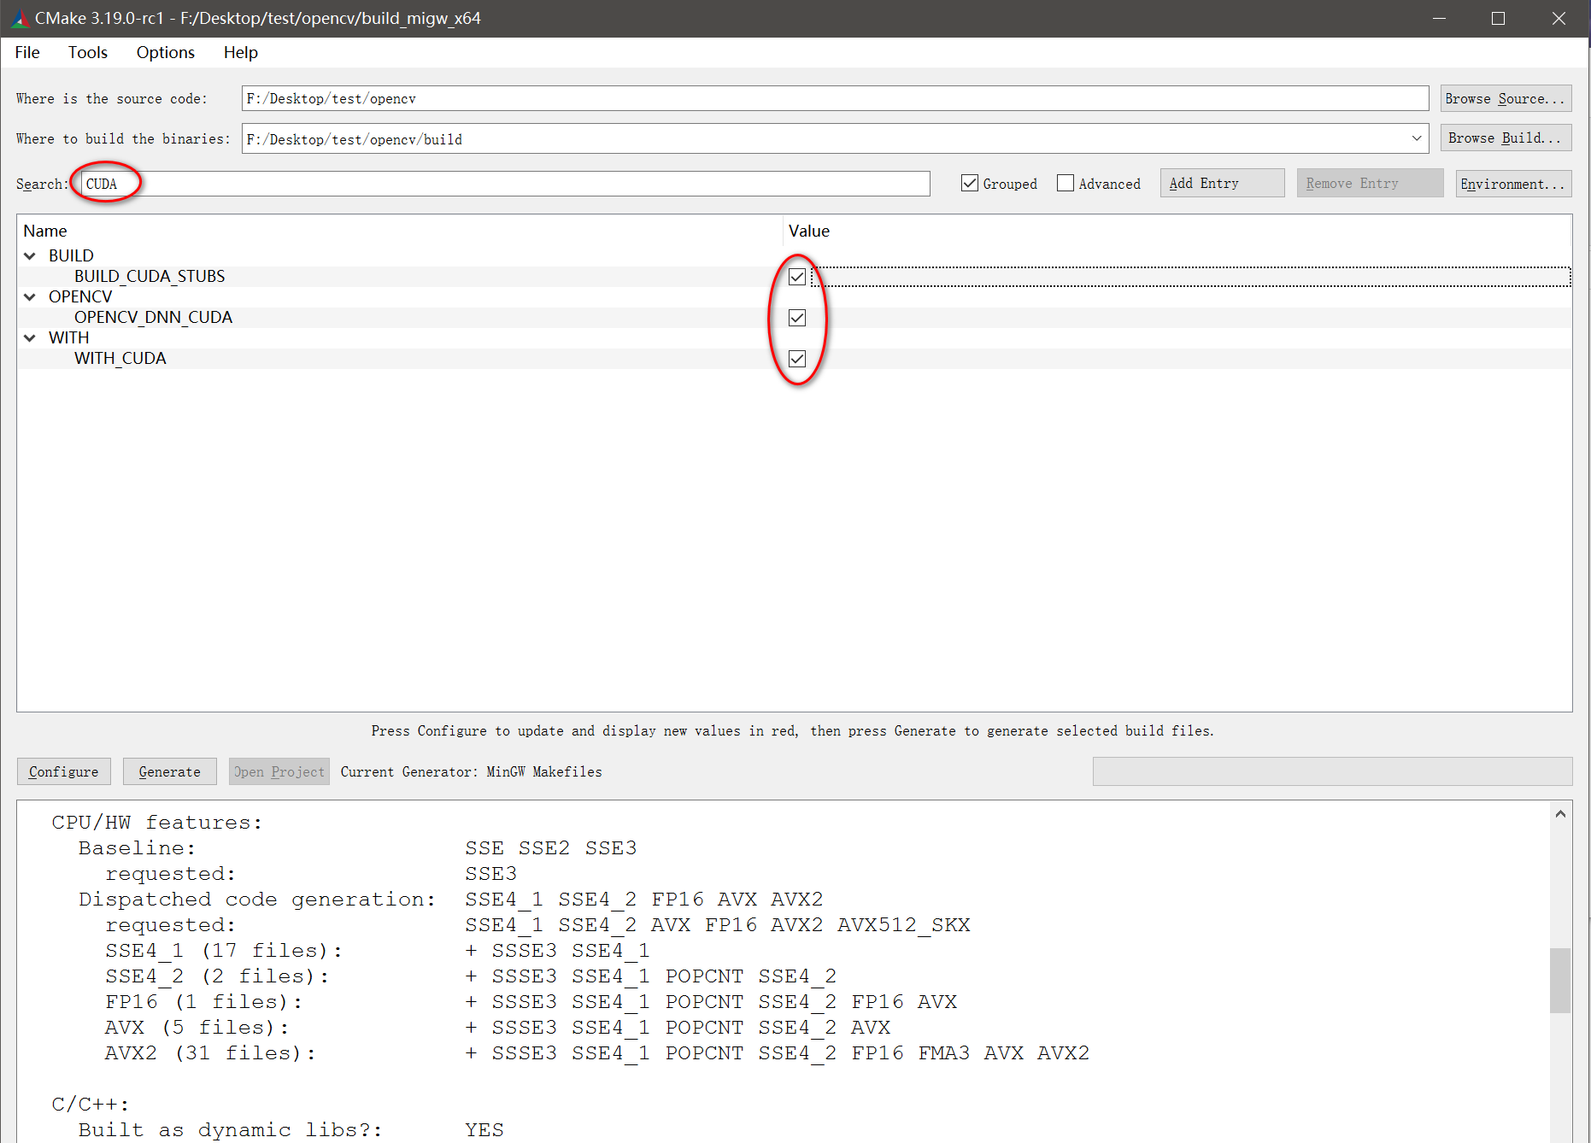Minimize the CMake window
This screenshot has width=1591, height=1143.
point(1440,18)
